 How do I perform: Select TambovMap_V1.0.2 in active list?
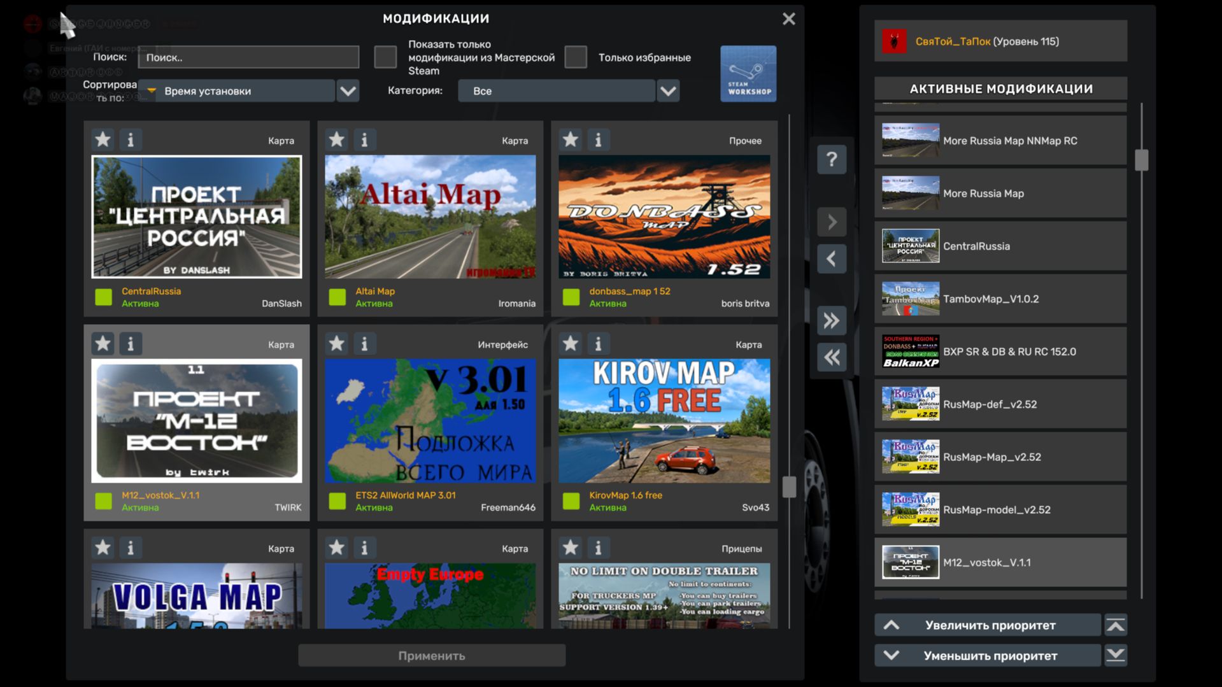point(1000,299)
